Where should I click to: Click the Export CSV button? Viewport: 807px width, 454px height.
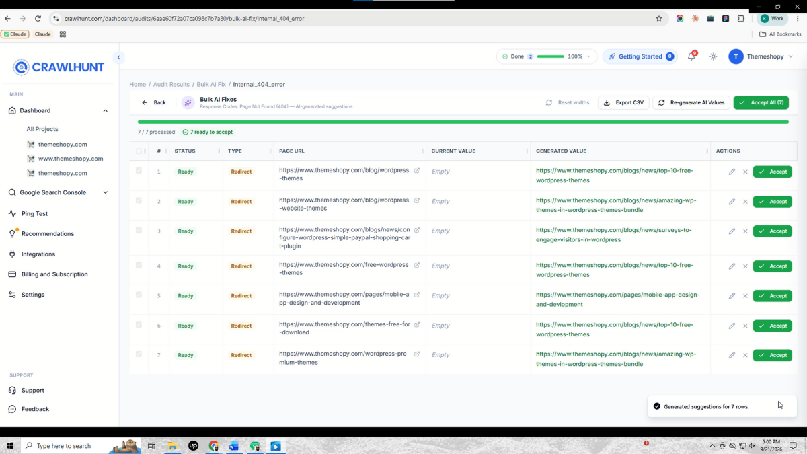[623, 103]
